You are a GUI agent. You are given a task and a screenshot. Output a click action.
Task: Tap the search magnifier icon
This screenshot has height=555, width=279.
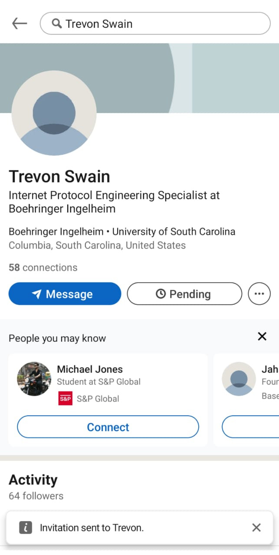[x=56, y=23]
